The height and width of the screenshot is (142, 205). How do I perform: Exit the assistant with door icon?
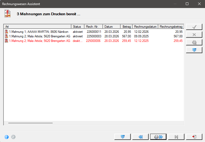[194, 137]
